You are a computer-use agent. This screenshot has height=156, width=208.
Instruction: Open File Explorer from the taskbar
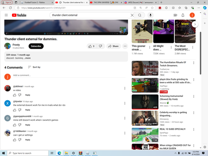(x=66, y=153)
